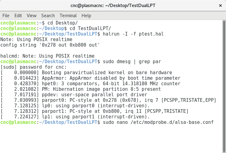Click the window title cnc@plasmacnc
This screenshot has width=226, height=153.
tap(113, 6)
